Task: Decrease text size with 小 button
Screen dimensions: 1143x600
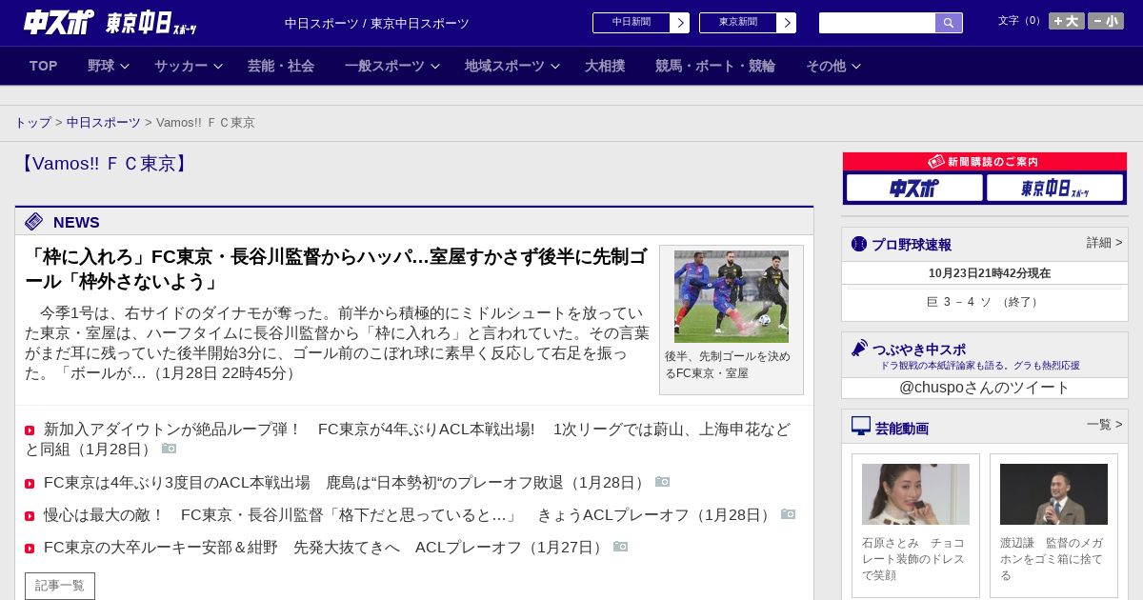Action: pos(1106,21)
